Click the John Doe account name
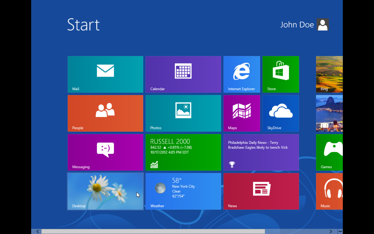Screen dimensions: 374x234 pos(297,25)
